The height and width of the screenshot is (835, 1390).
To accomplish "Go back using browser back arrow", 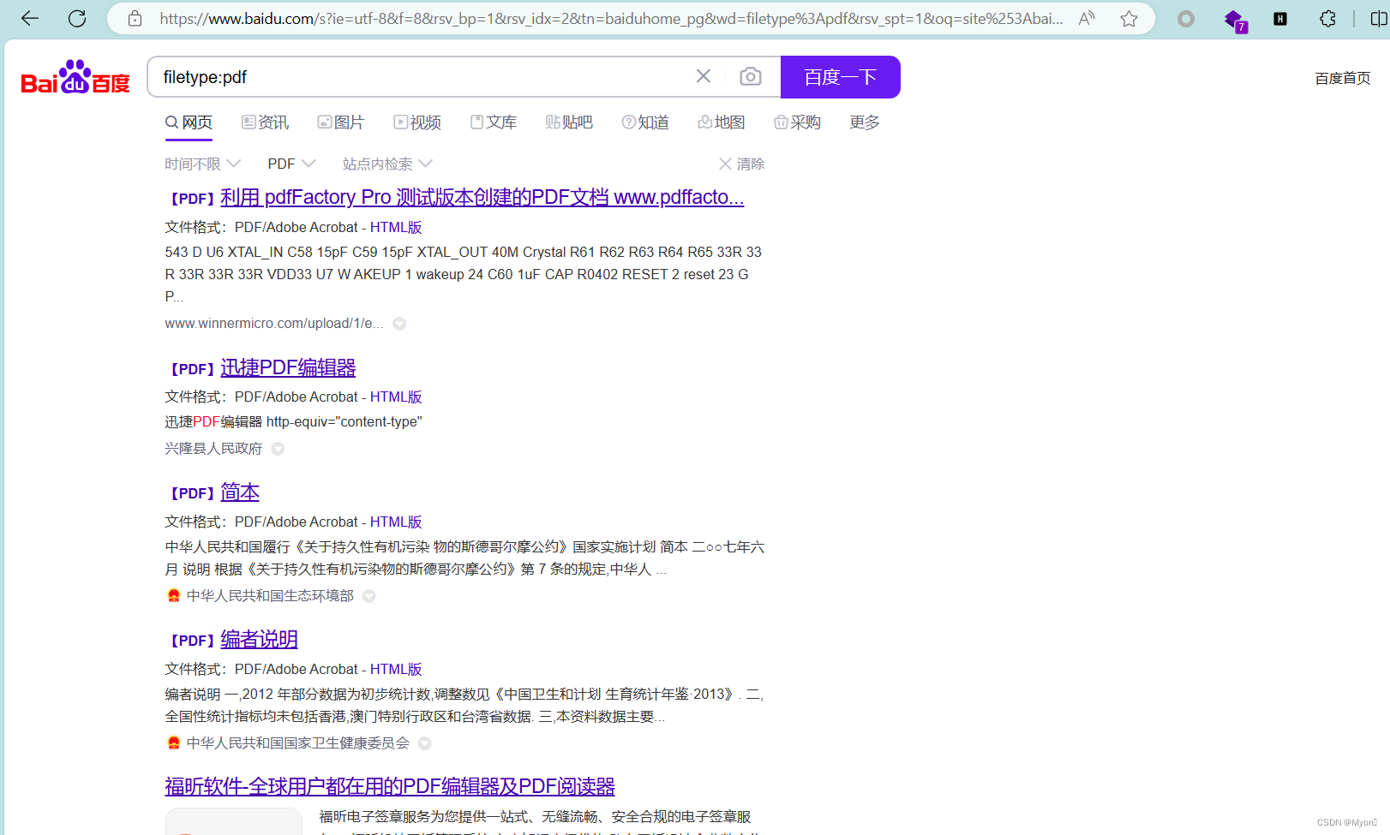I will [30, 18].
